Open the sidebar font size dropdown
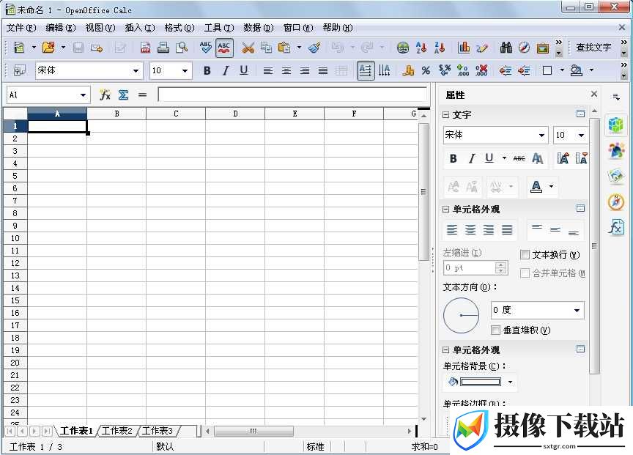 point(581,136)
